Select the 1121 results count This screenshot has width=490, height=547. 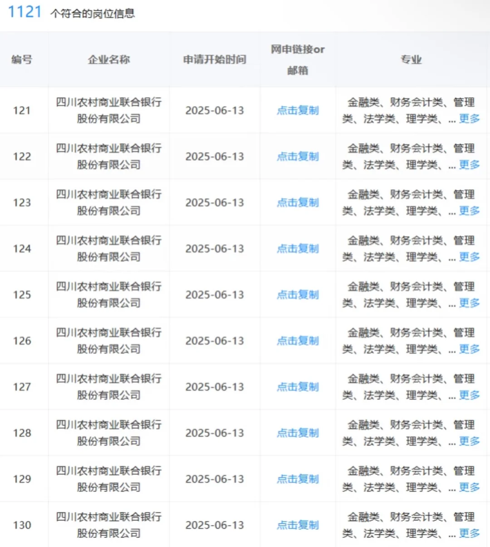(x=25, y=12)
